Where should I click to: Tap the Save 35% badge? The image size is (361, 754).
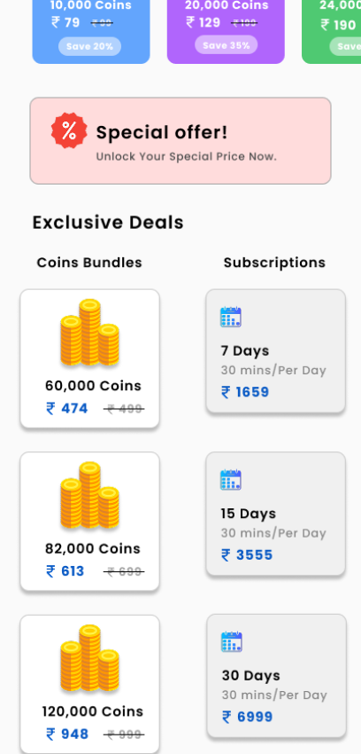226,45
